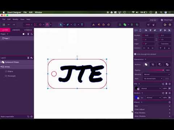Select the Difference boolean icon
The height and width of the screenshot is (130, 174).
pos(167,65)
